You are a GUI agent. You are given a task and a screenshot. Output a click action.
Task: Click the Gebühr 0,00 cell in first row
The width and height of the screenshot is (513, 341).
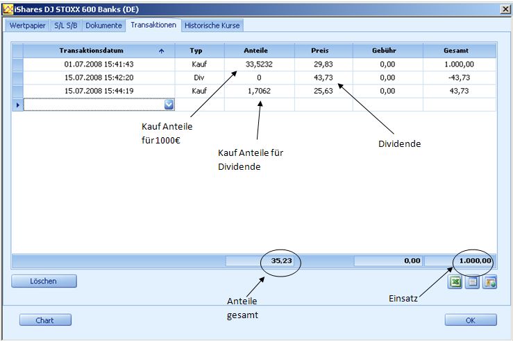click(x=387, y=64)
